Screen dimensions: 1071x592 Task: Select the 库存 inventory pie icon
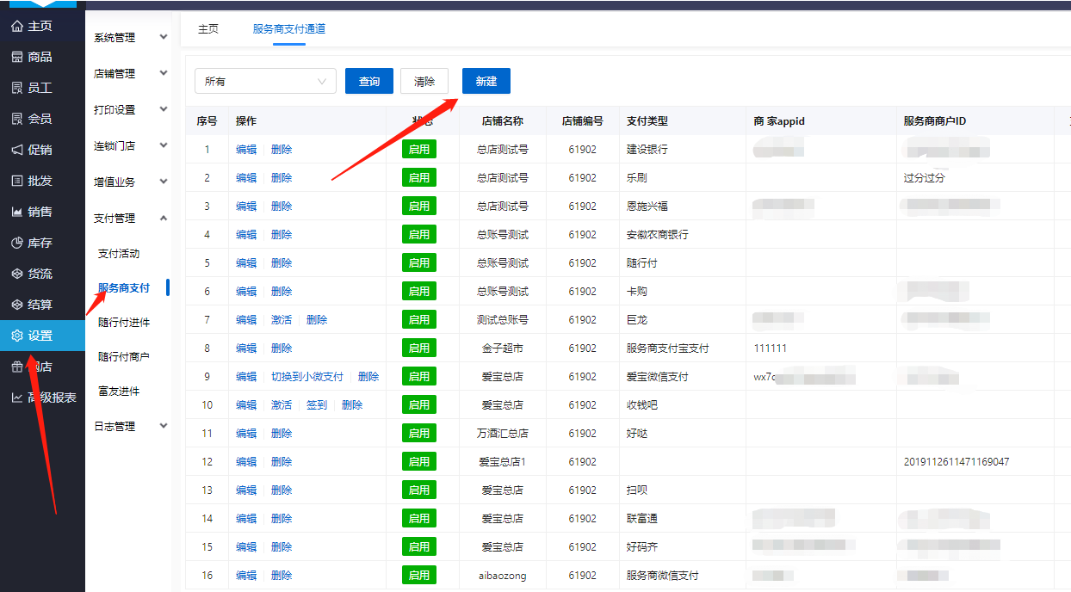pos(16,243)
